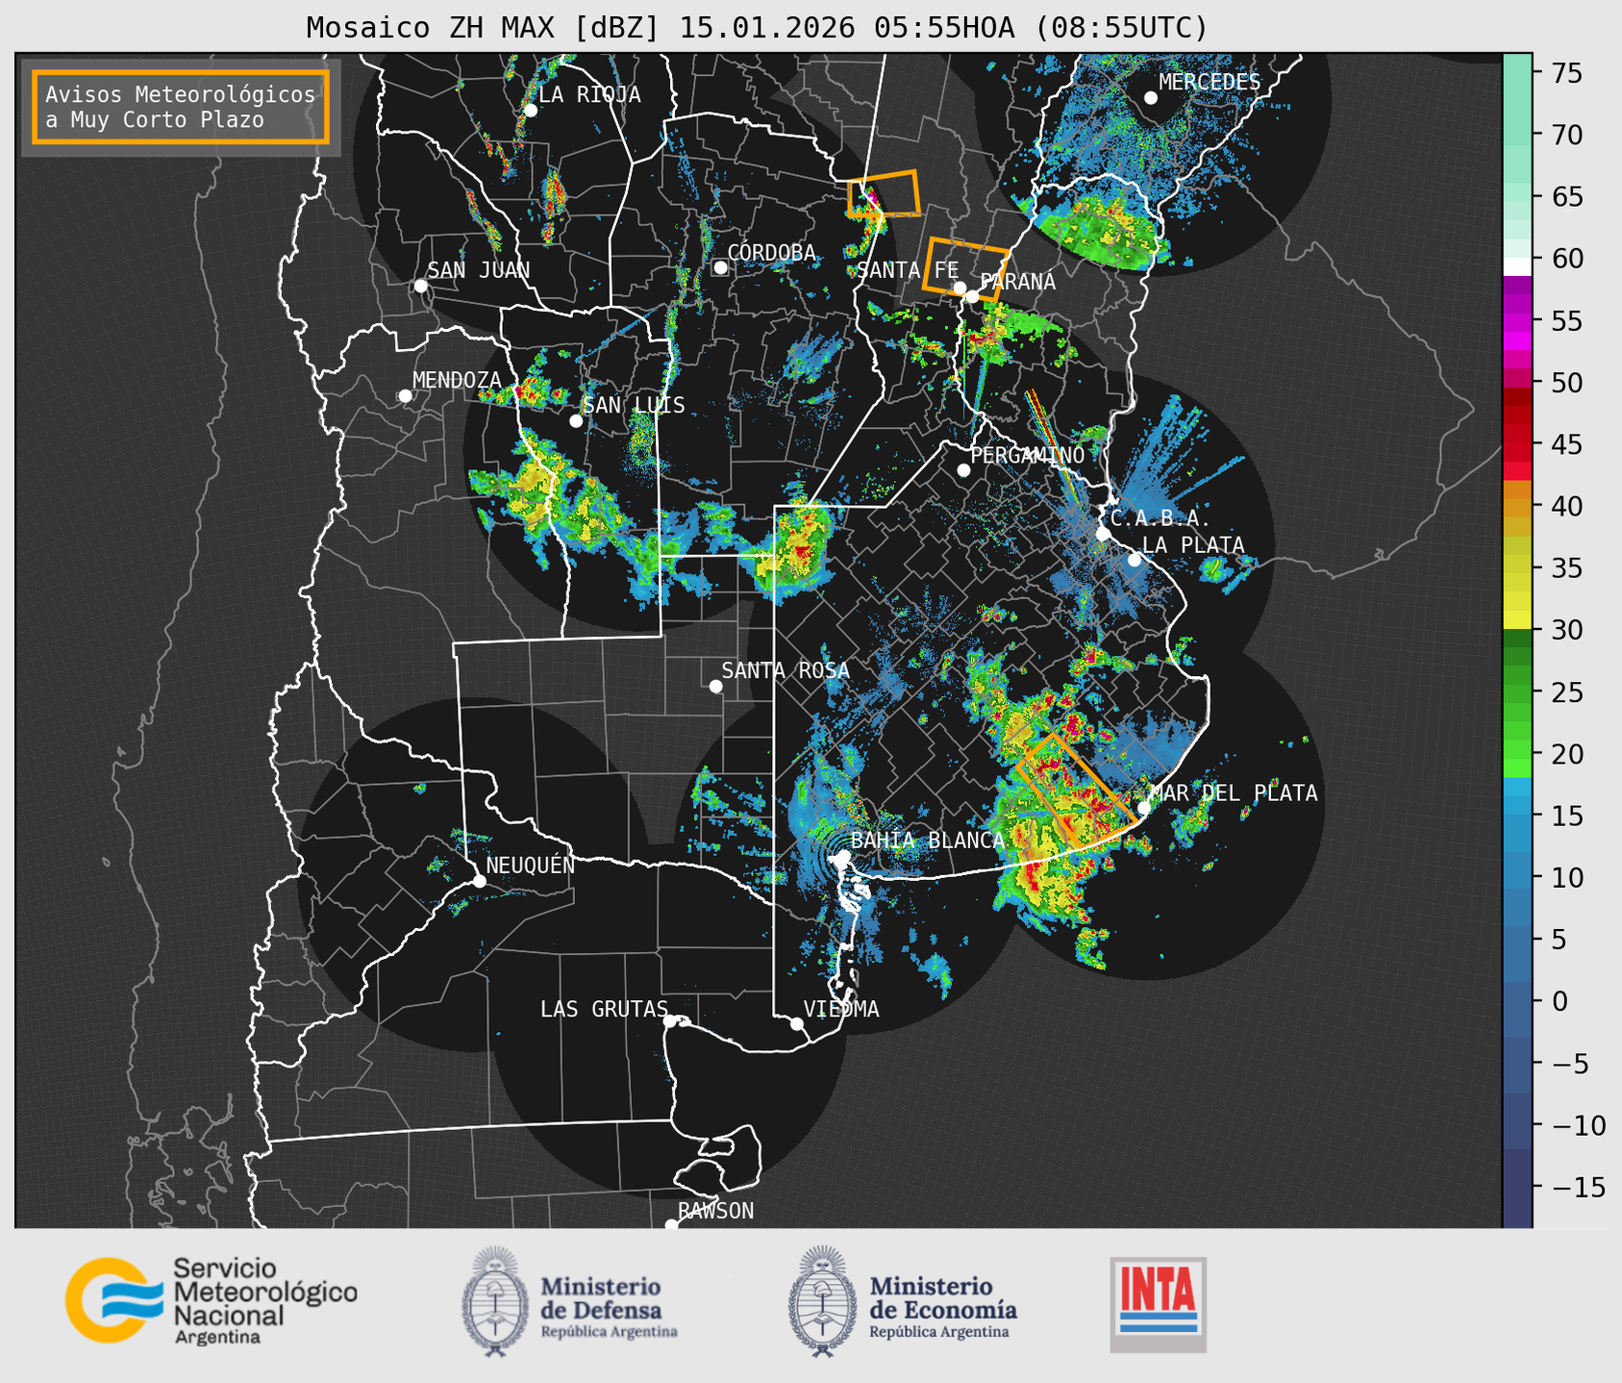1622x1383 pixels.
Task: Click the PARANÁ city label
Action: click(1017, 282)
